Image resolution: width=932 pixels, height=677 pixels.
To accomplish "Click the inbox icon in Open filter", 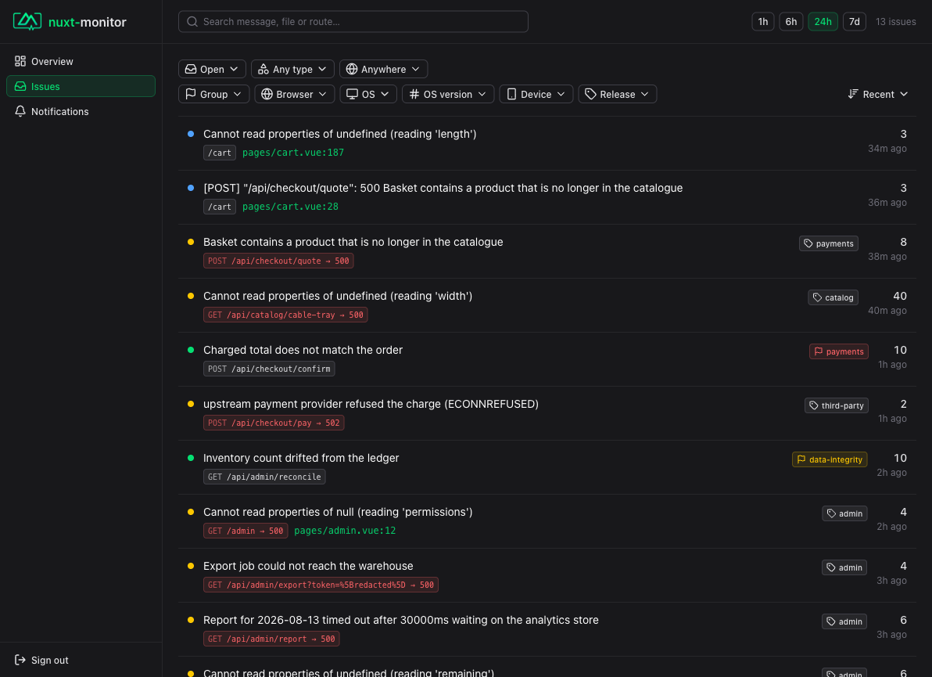I will click(x=191, y=69).
